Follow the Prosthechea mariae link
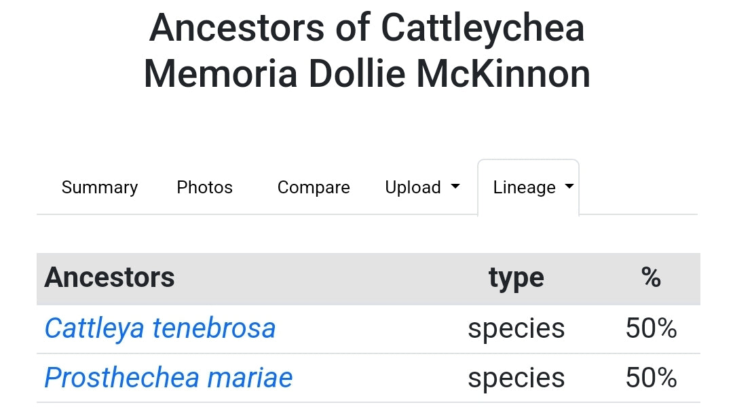This screenshot has height=407, width=733. pos(168,378)
